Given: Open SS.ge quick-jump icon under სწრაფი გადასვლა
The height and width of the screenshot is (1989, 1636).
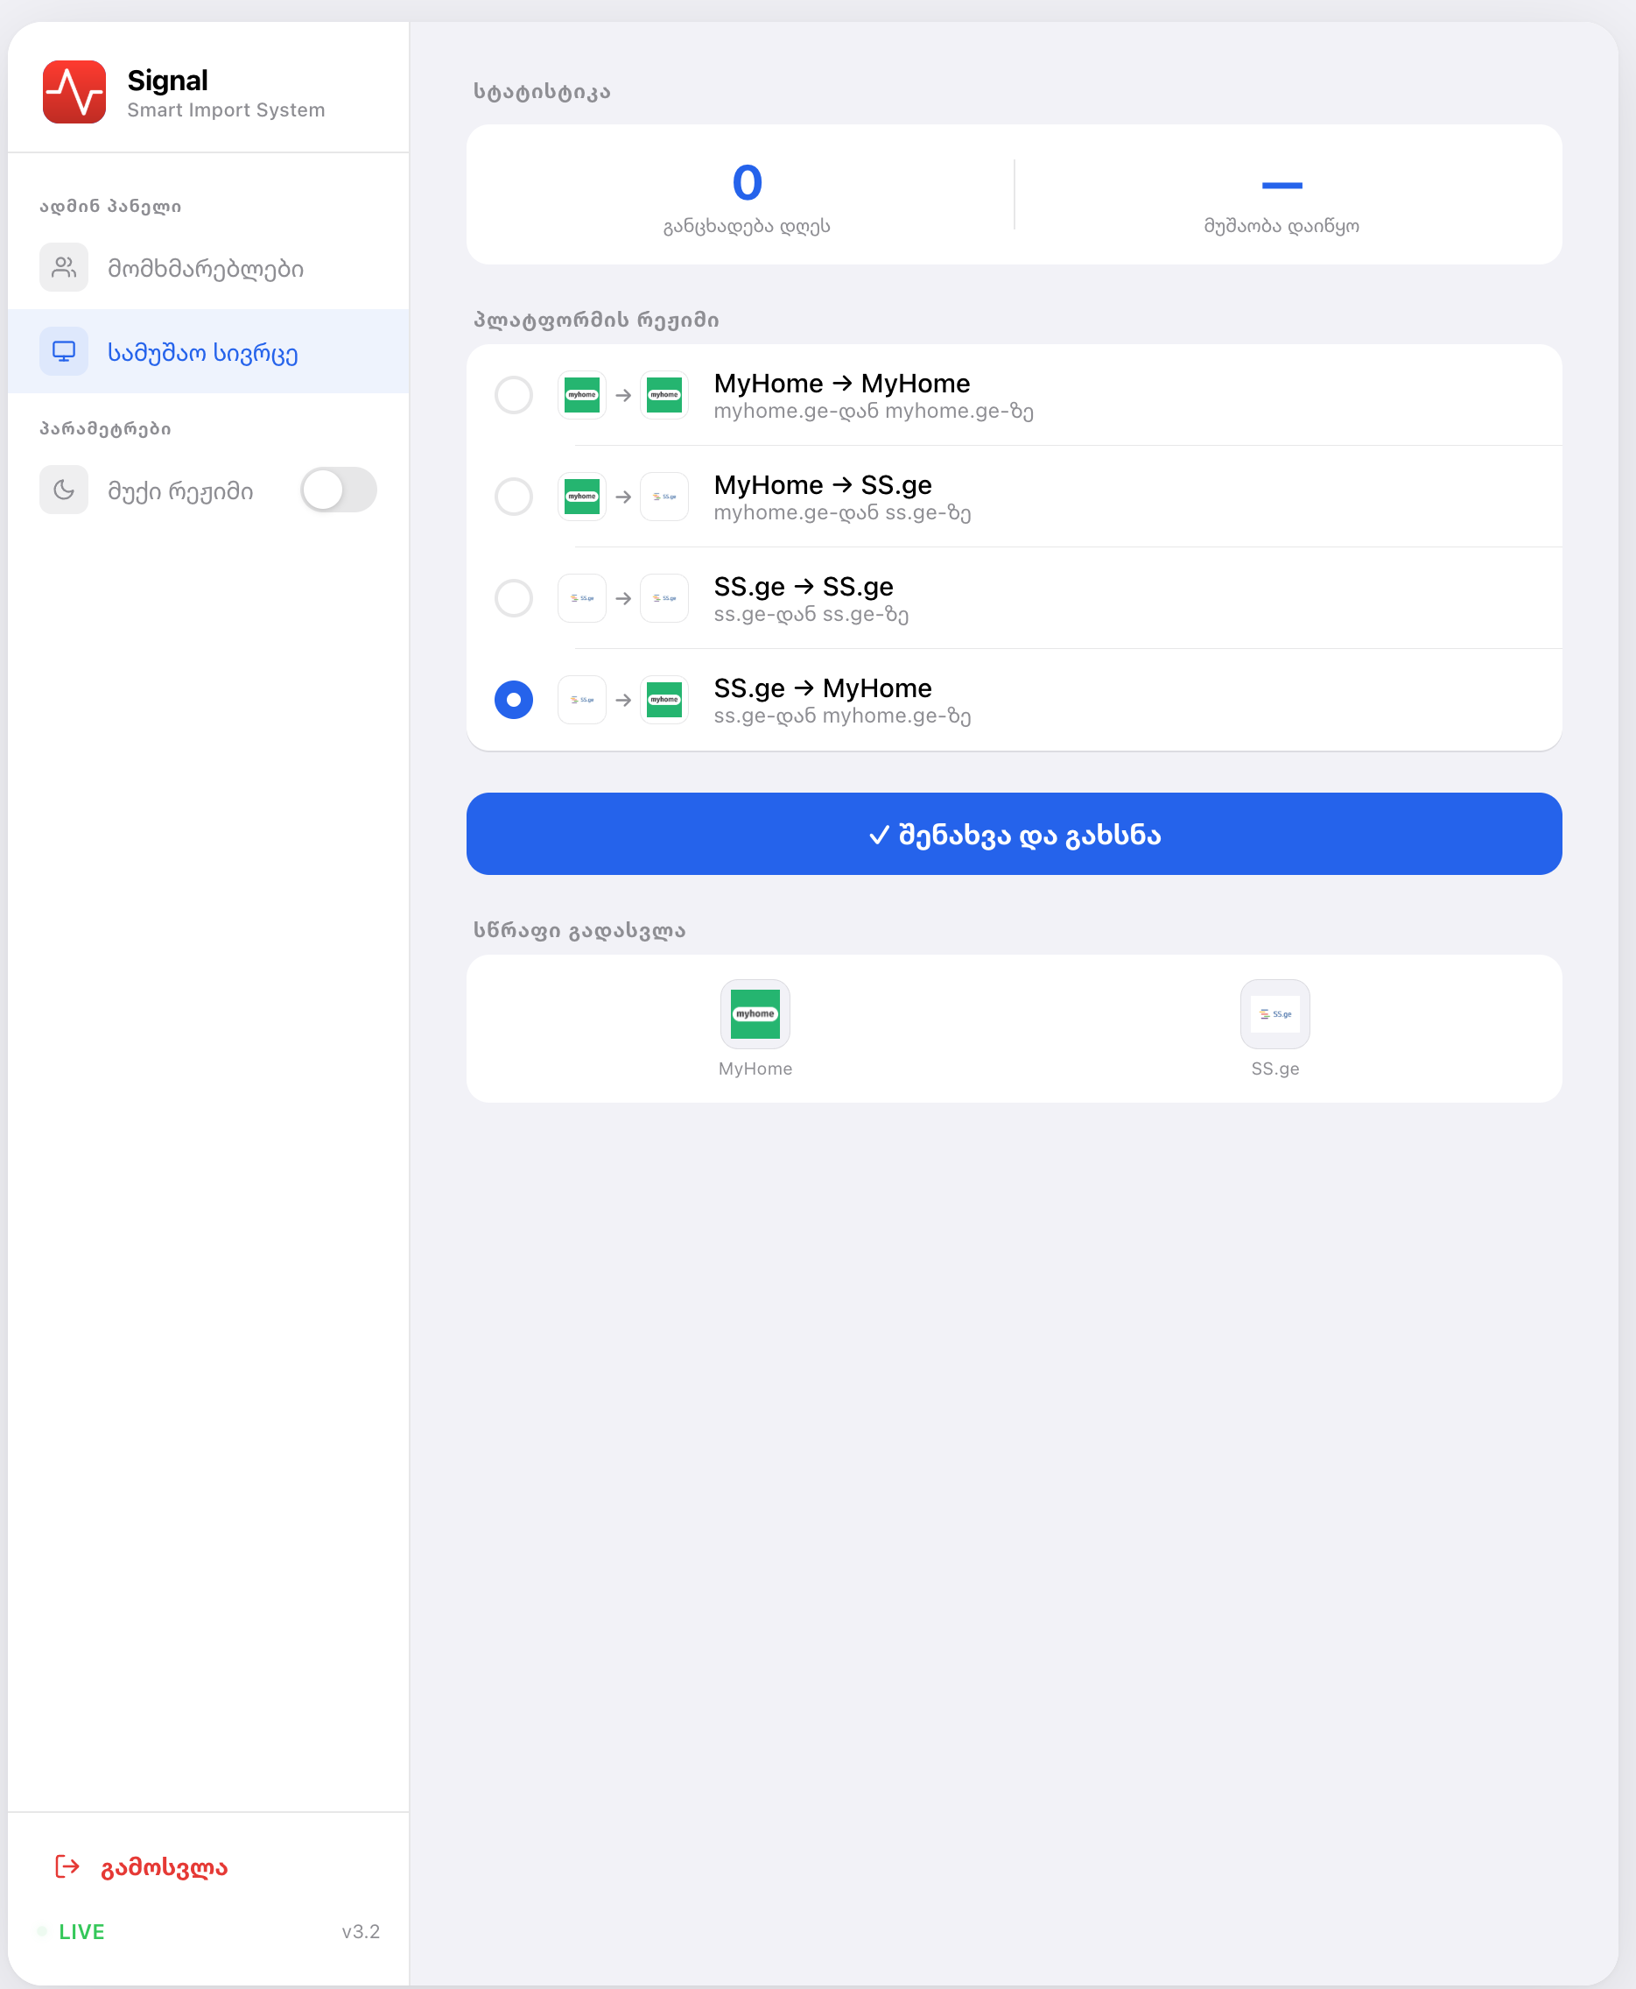Looking at the screenshot, I should pyautogui.click(x=1275, y=1014).
